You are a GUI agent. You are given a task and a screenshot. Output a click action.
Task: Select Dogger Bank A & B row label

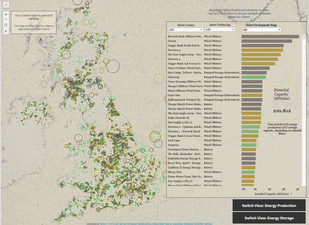[x=185, y=64]
